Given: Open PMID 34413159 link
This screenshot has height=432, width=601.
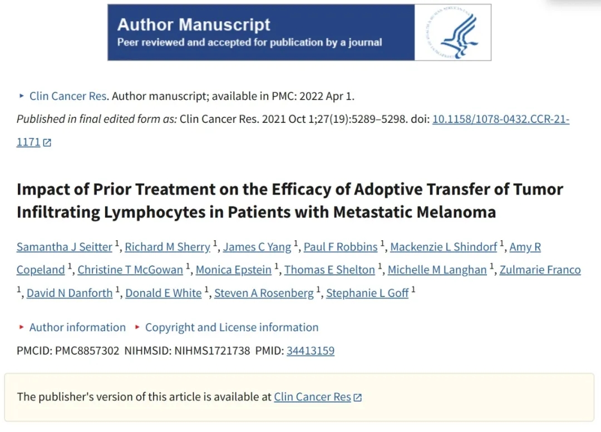Looking at the screenshot, I should [x=310, y=351].
